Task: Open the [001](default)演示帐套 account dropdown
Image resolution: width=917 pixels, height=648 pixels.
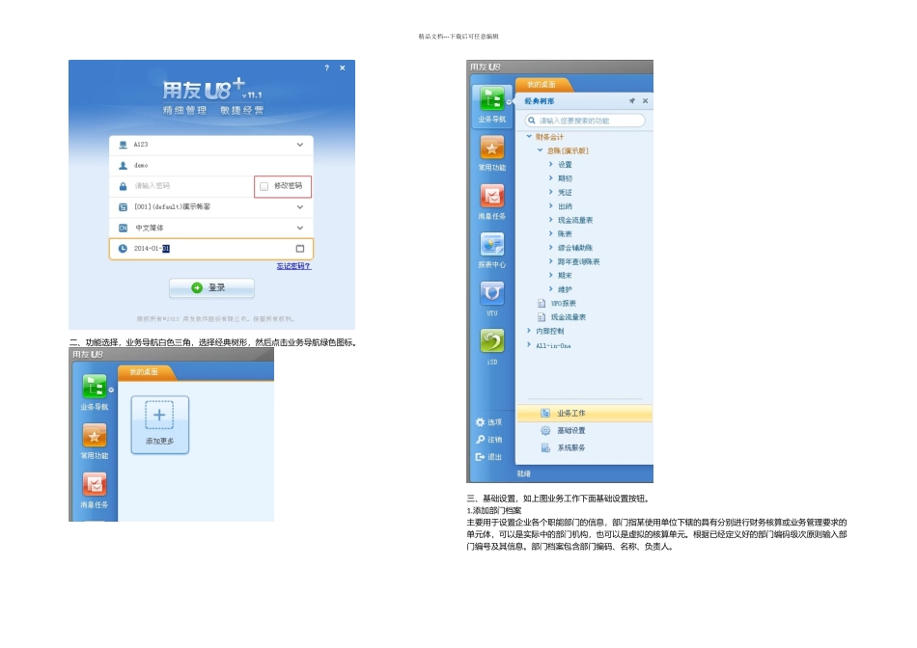Action: point(300,207)
